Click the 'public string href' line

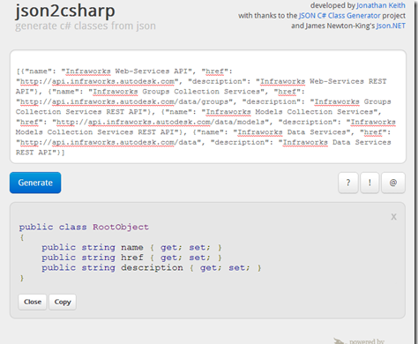pos(131,258)
